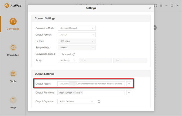Maximize the AudiFab window
This screenshot has height=116, width=182.
point(172,5)
